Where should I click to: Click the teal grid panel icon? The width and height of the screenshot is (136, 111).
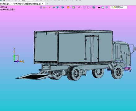pos(94,7)
